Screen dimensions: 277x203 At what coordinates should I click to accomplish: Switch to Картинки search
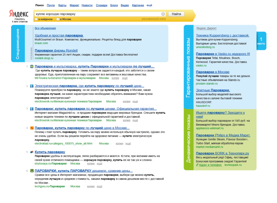tap(138, 5)
